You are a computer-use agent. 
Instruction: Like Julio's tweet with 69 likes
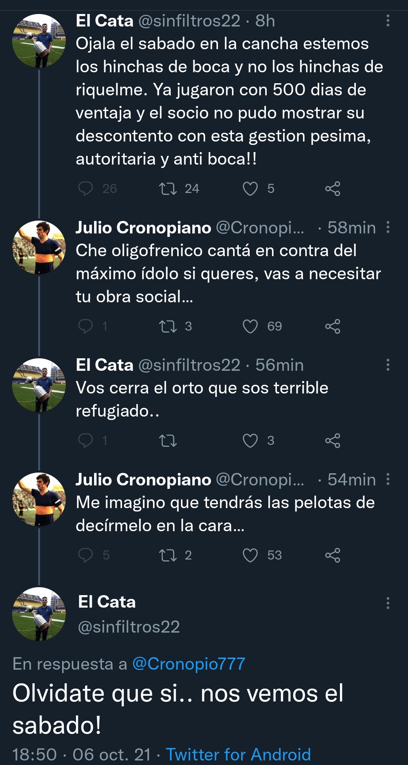tap(250, 326)
